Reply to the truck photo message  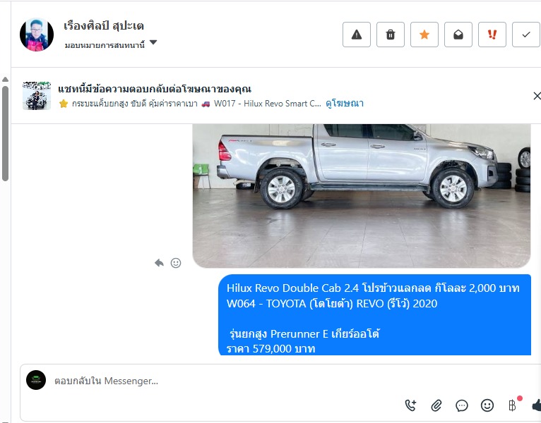159,263
